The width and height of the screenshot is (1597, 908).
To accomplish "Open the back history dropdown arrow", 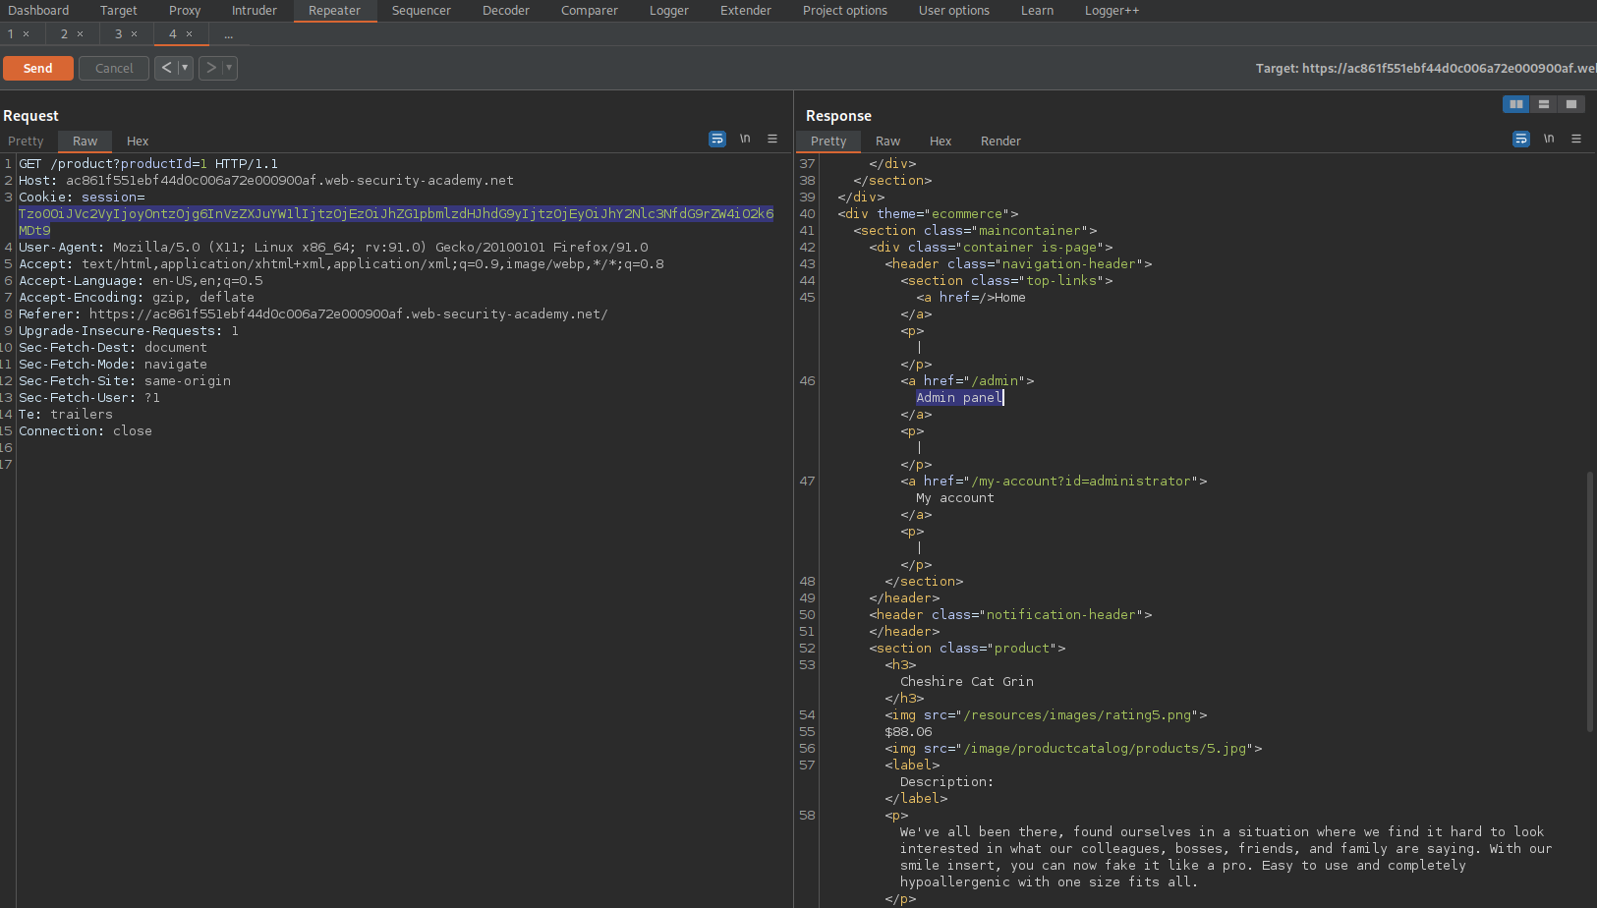I will click(x=185, y=68).
